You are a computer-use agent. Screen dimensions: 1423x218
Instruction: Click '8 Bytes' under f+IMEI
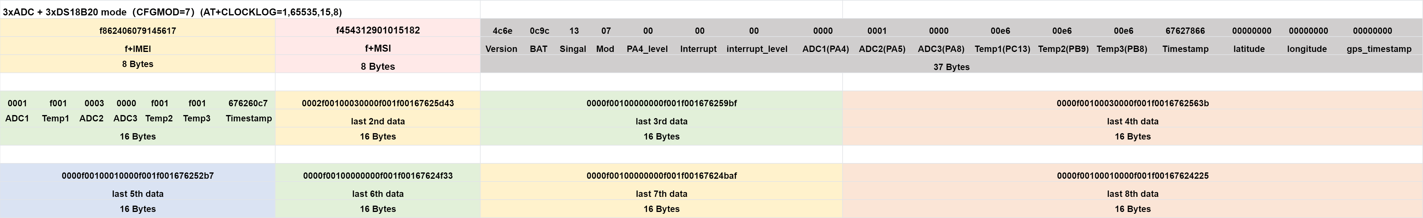[x=138, y=64]
